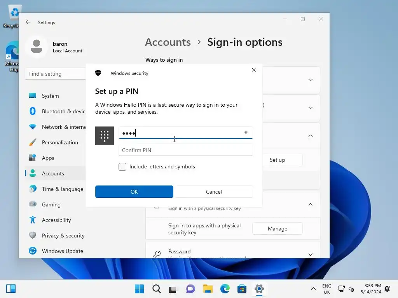
Task: Open File Explorer from the taskbar
Action: click(208, 289)
